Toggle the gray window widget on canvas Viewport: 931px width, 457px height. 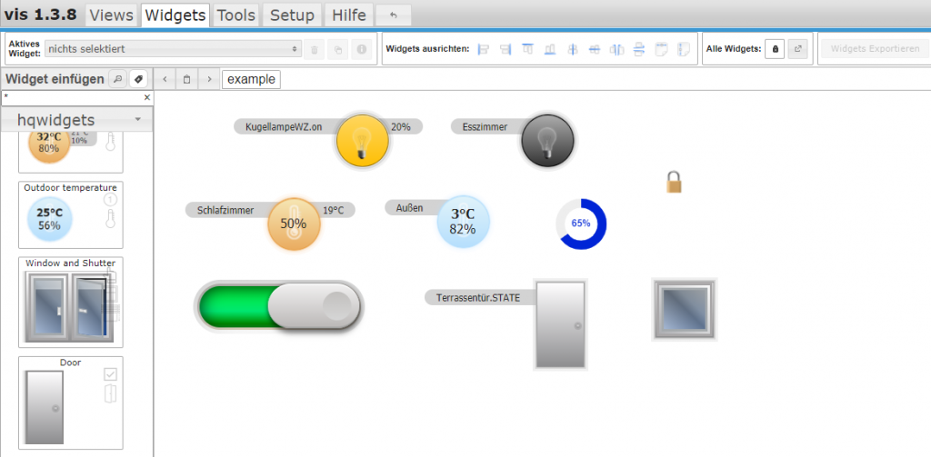[x=685, y=309]
